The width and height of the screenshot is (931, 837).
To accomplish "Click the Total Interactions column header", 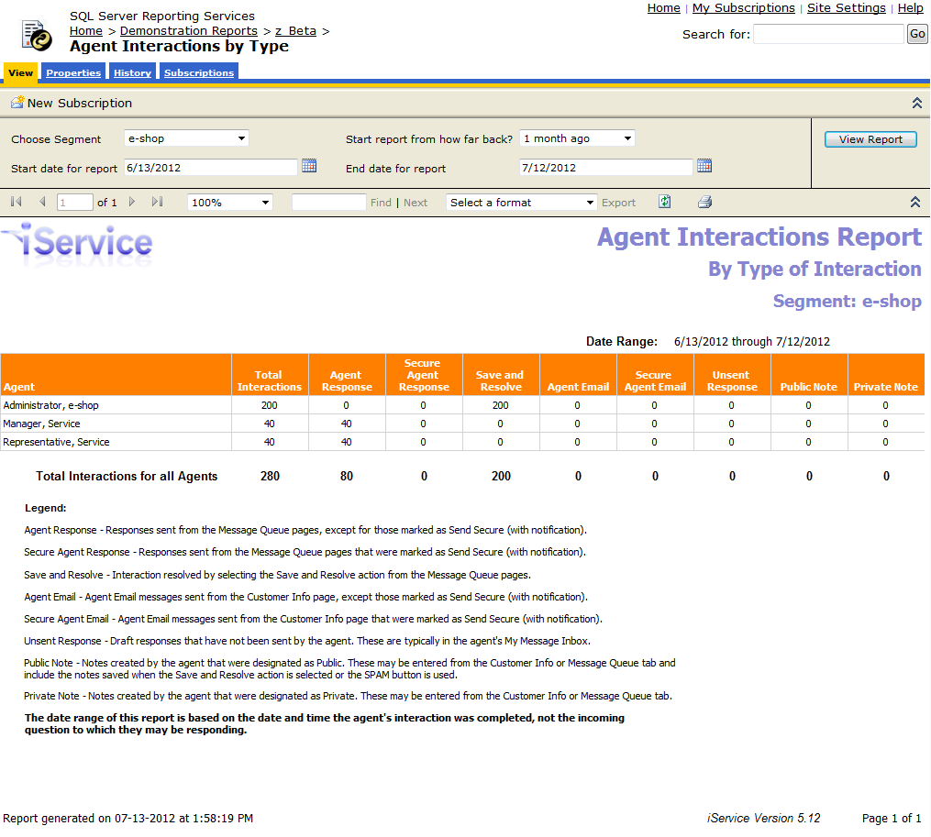I will click(x=270, y=375).
